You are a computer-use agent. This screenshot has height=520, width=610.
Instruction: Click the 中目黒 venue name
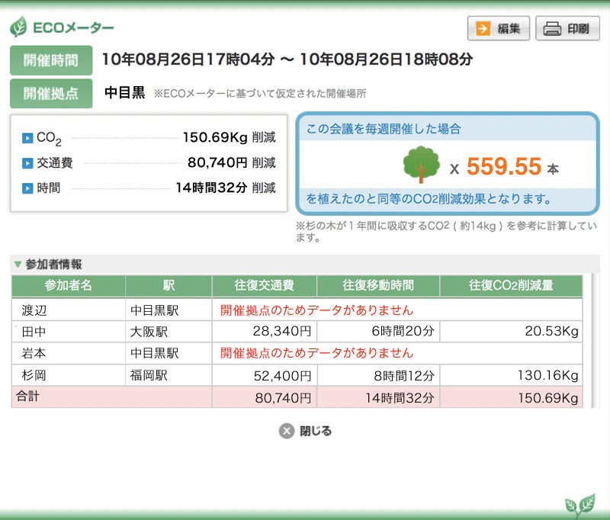[x=124, y=92]
